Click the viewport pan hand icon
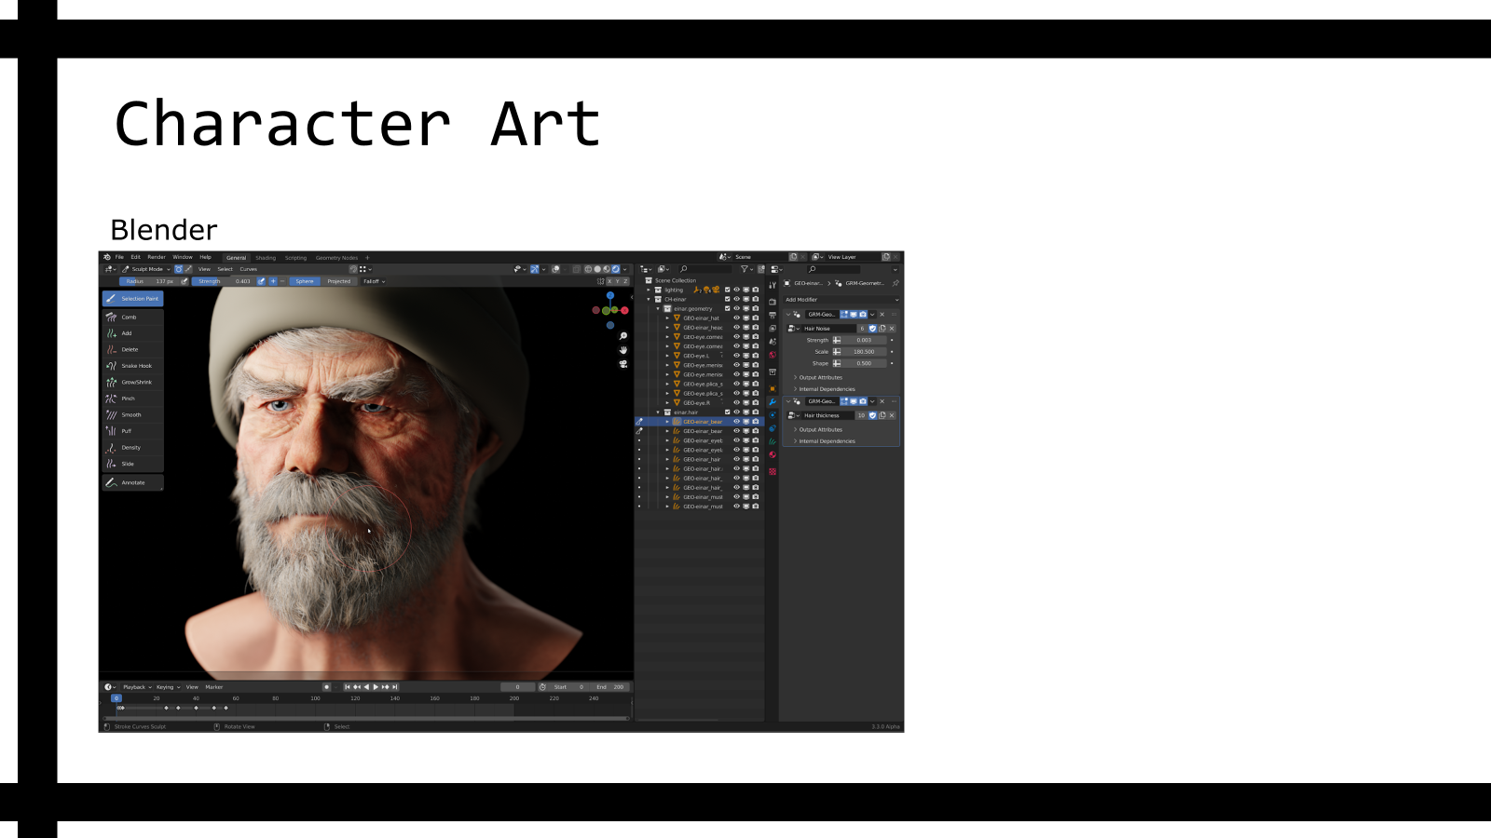This screenshot has height=838, width=1491. 623,350
